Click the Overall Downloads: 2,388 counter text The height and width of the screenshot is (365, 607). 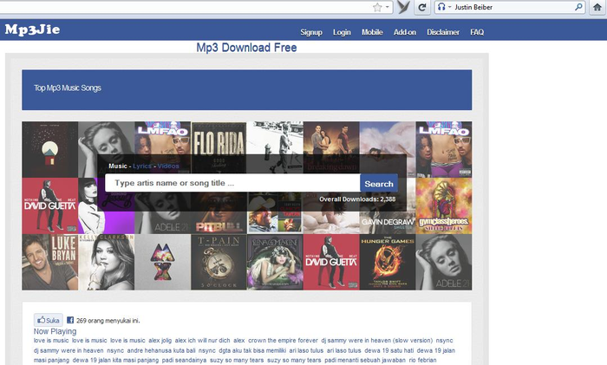point(357,199)
